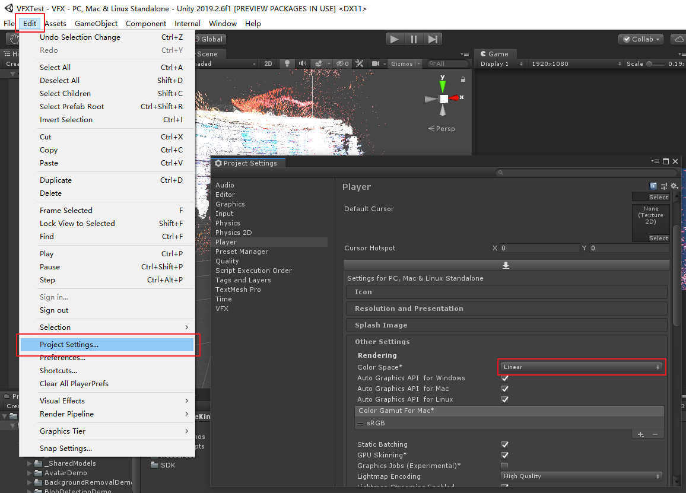
Task: Open the Window menu
Action: [x=223, y=23]
